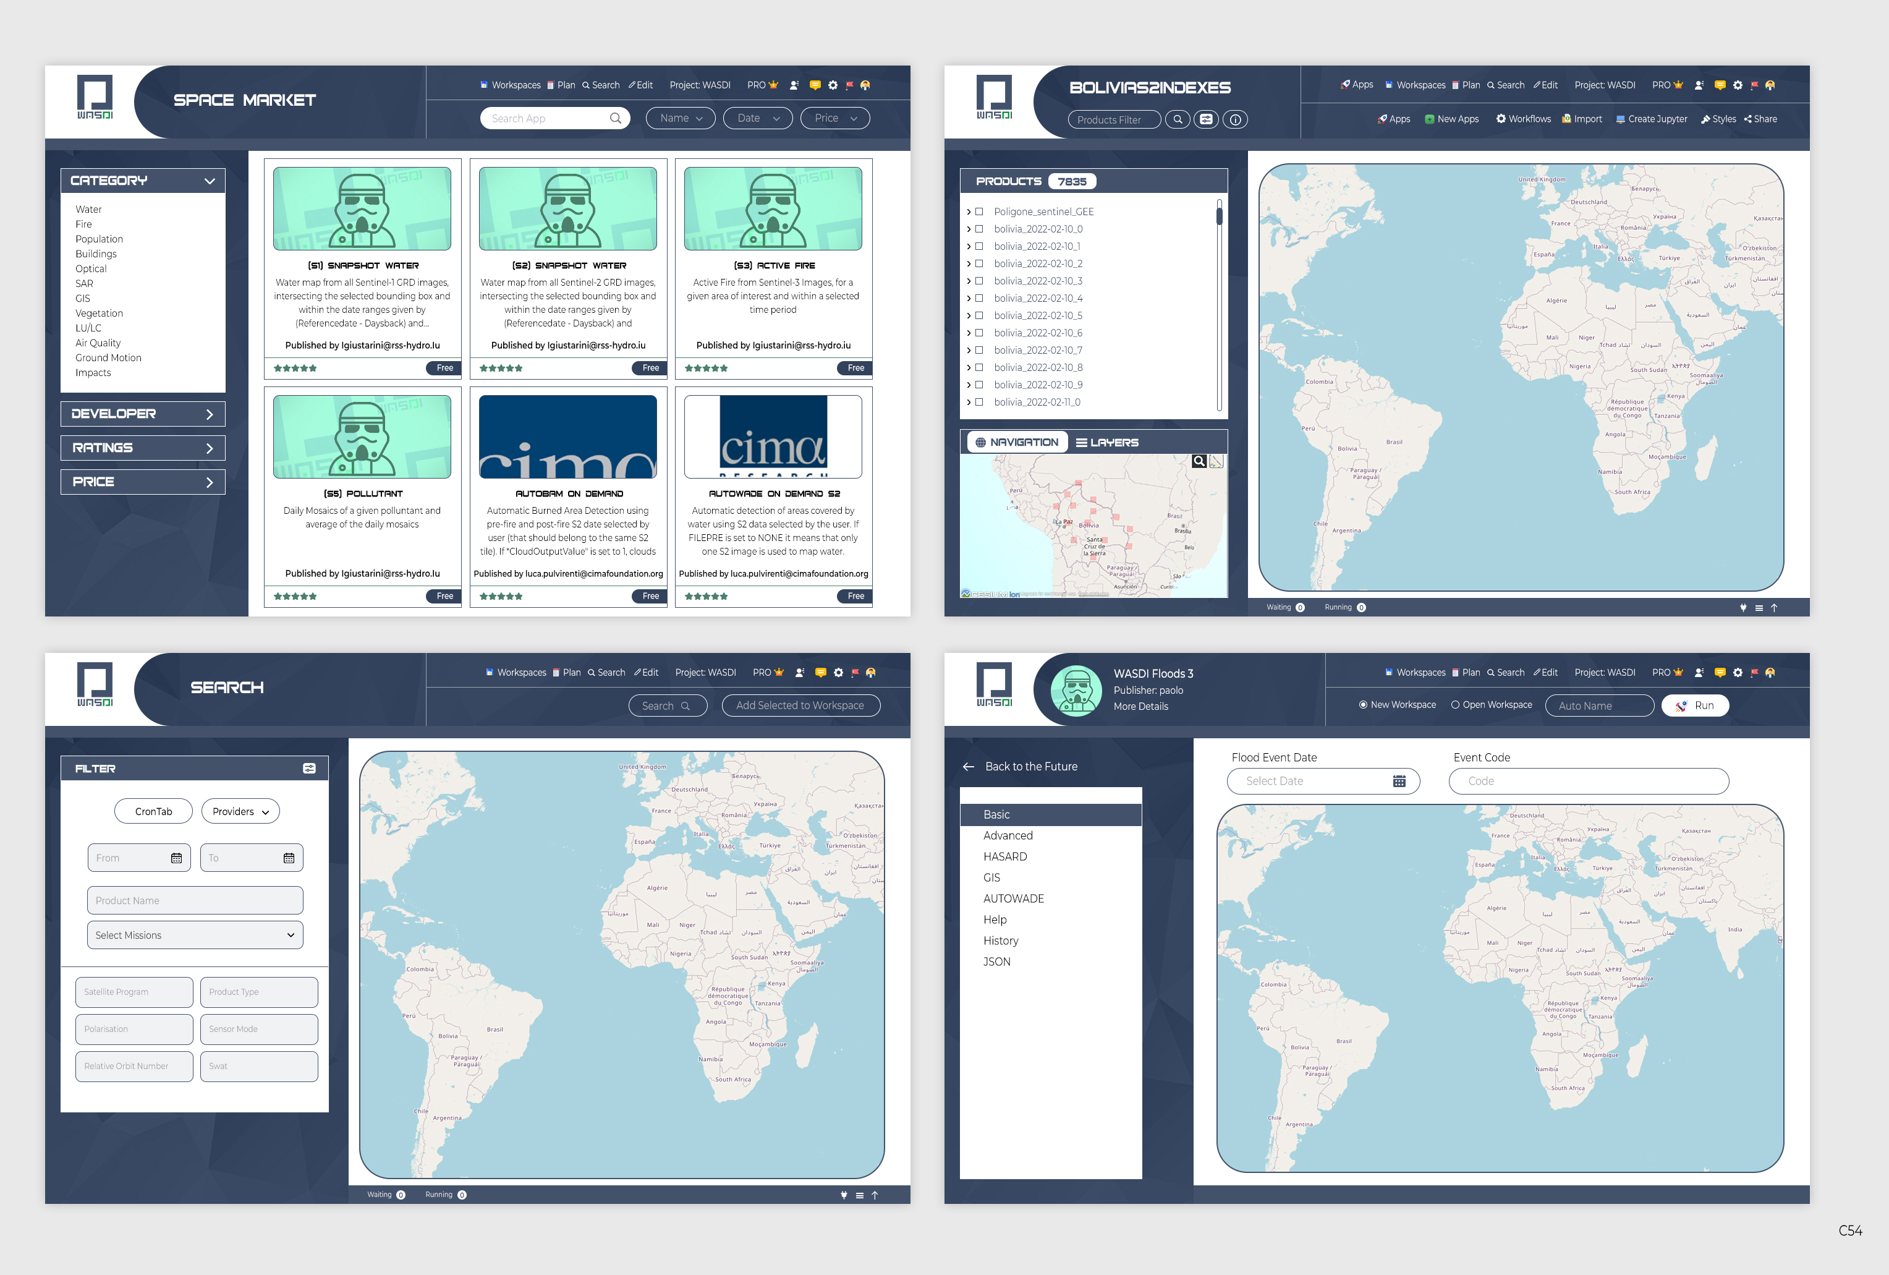1889x1275 pixels.
Task: Open the filter options icon in the FILTER header
Action: click(x=309, y=769)
